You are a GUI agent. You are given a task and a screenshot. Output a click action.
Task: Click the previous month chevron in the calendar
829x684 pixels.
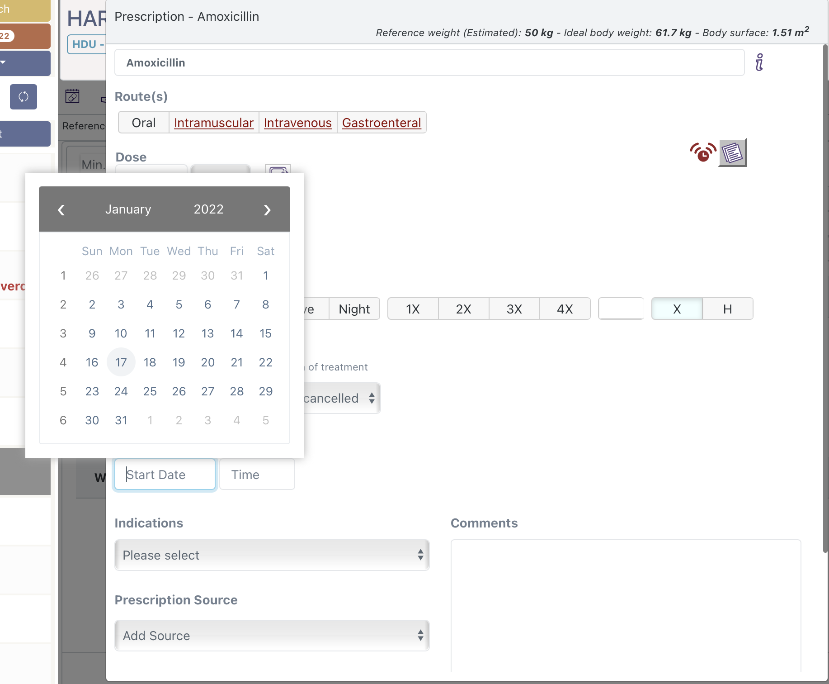click(x=61, y=209)
